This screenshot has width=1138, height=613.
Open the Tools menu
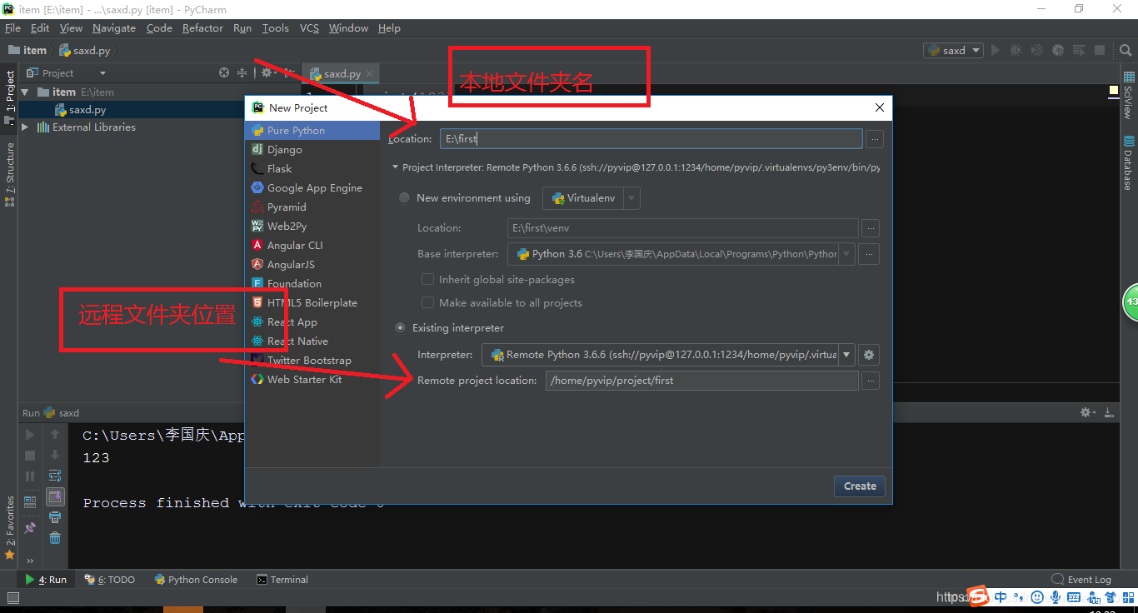(275, 28)
